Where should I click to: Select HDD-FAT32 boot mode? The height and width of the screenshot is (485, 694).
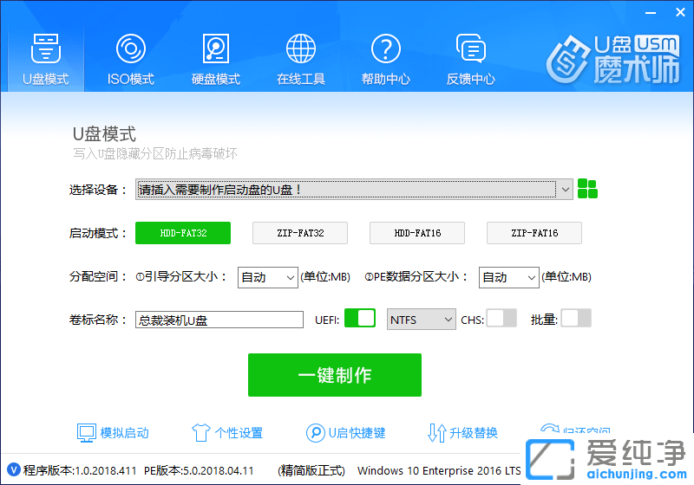point(183,233)
